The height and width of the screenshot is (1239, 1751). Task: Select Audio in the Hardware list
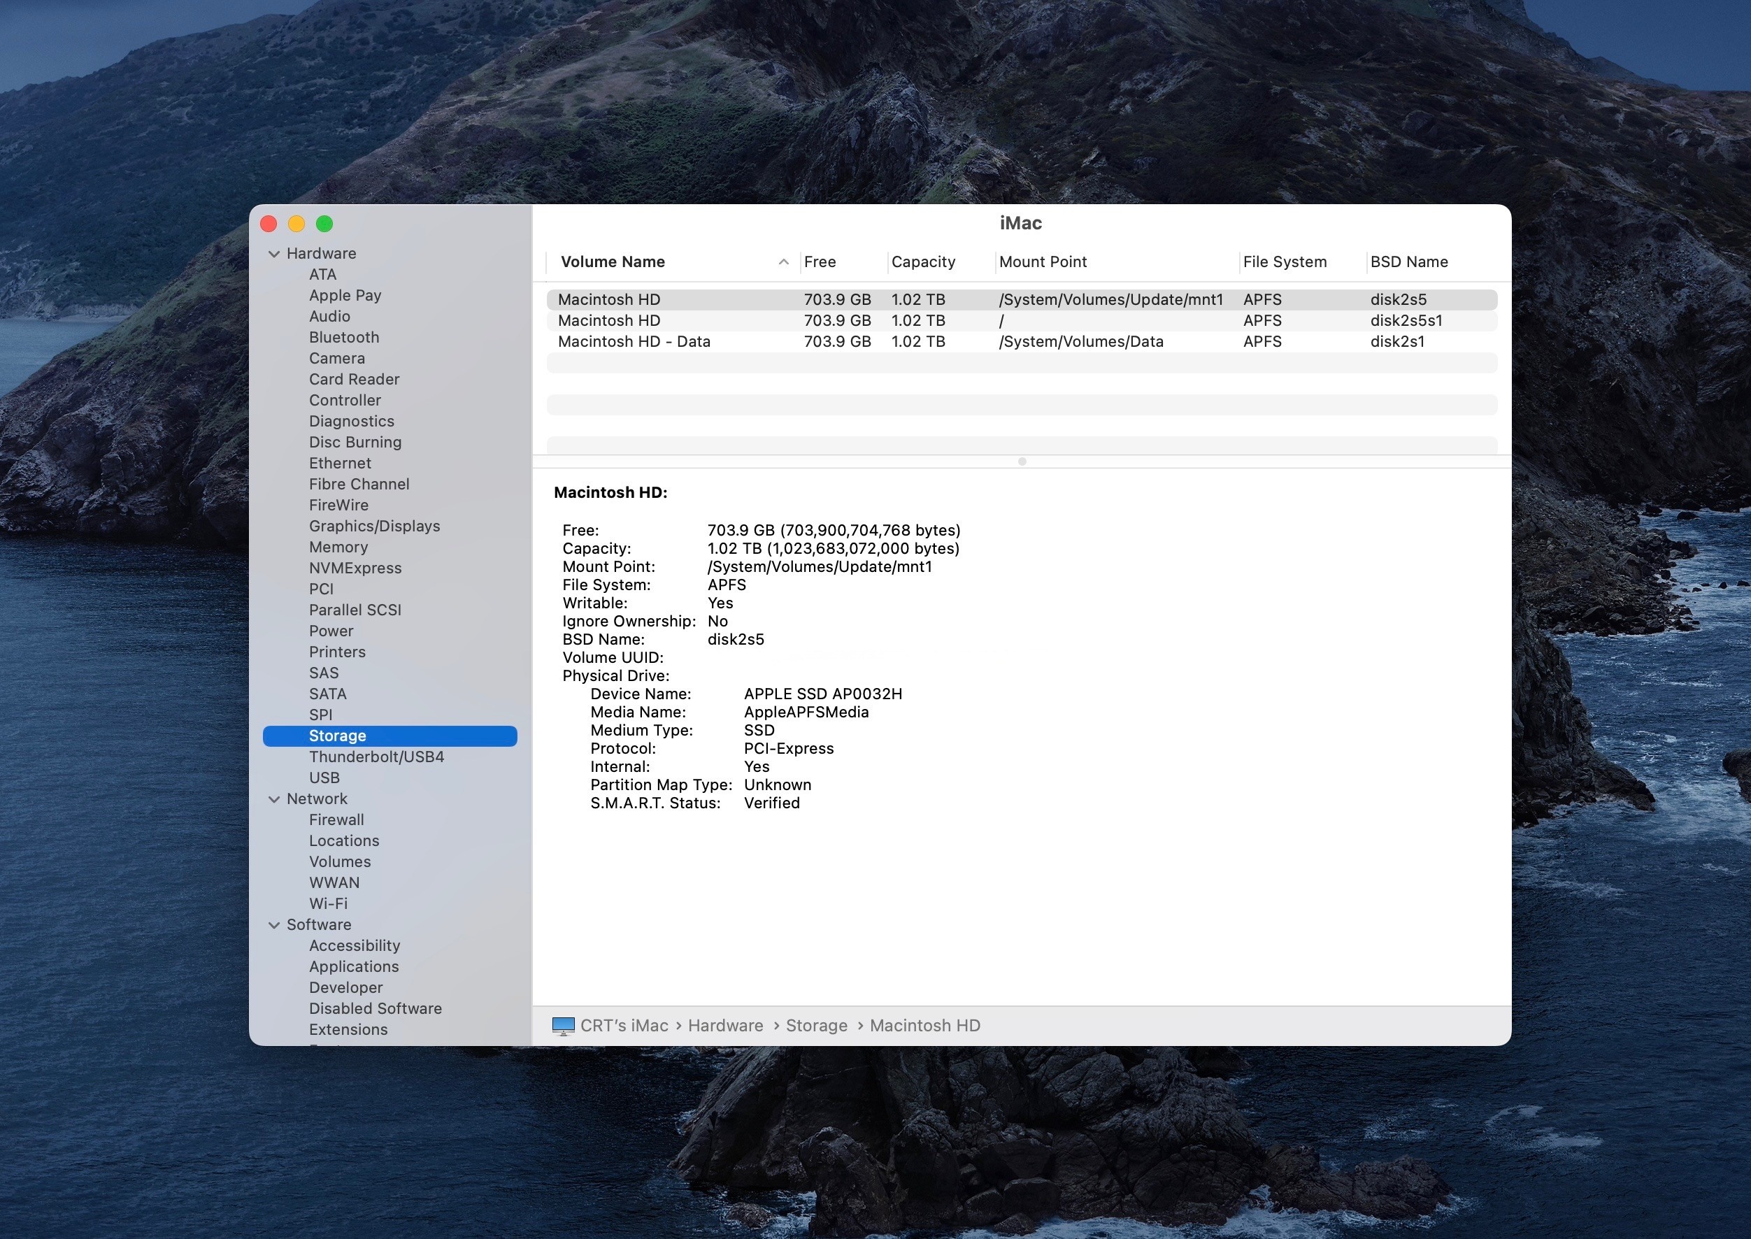[x=329, y=317]
